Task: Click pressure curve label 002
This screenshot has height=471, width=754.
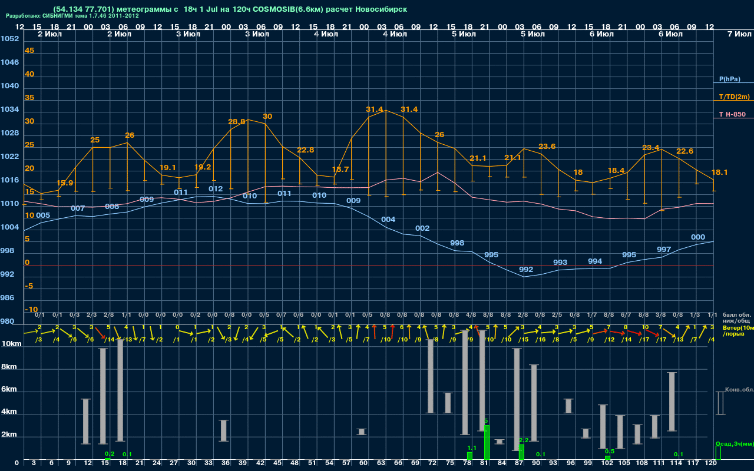Action: [422, 228]
